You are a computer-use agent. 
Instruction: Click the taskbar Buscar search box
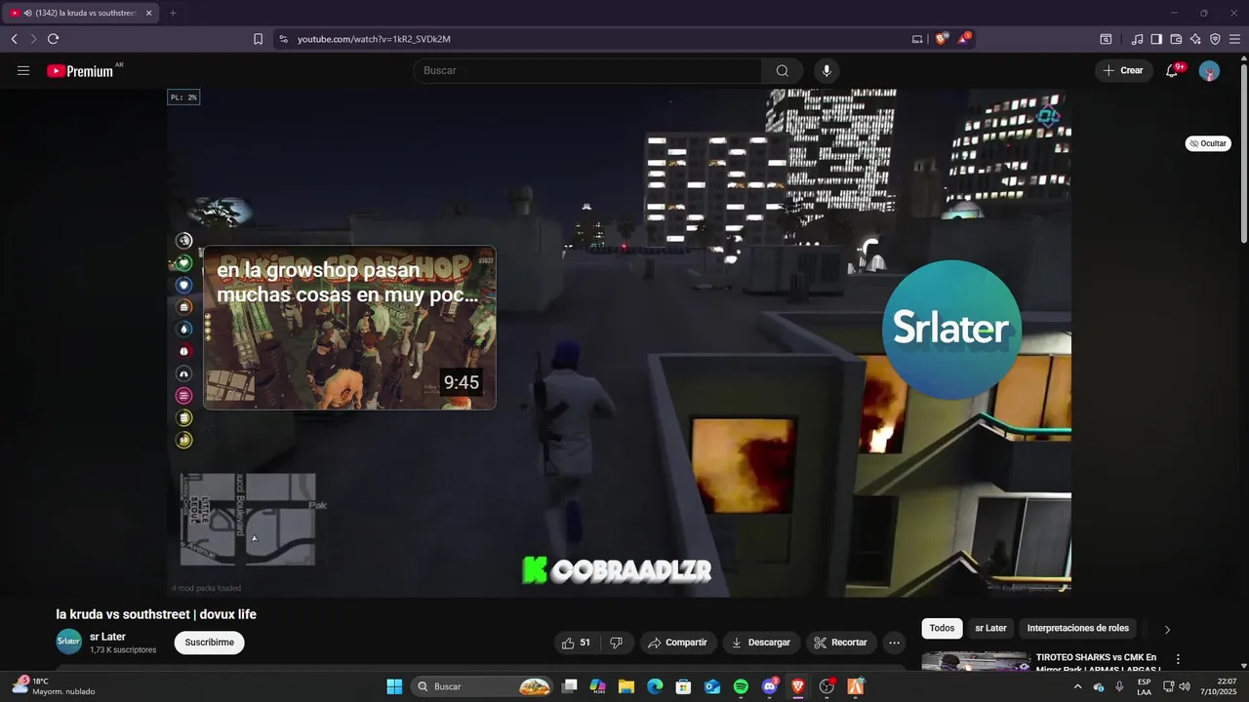click(483, 686)
